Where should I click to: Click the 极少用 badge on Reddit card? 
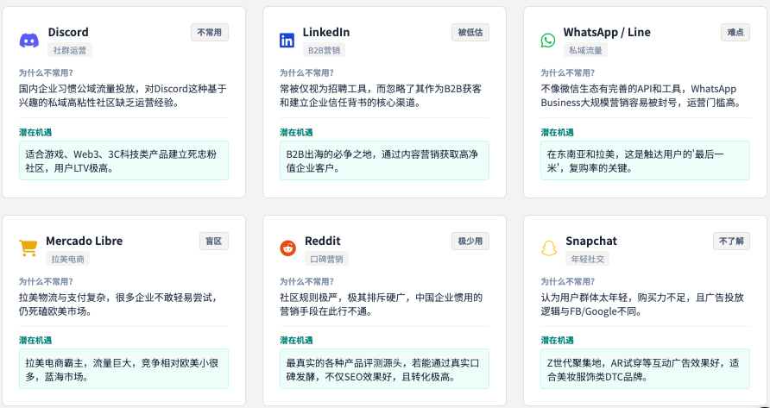pyautogui.click(x=470, y=241)
